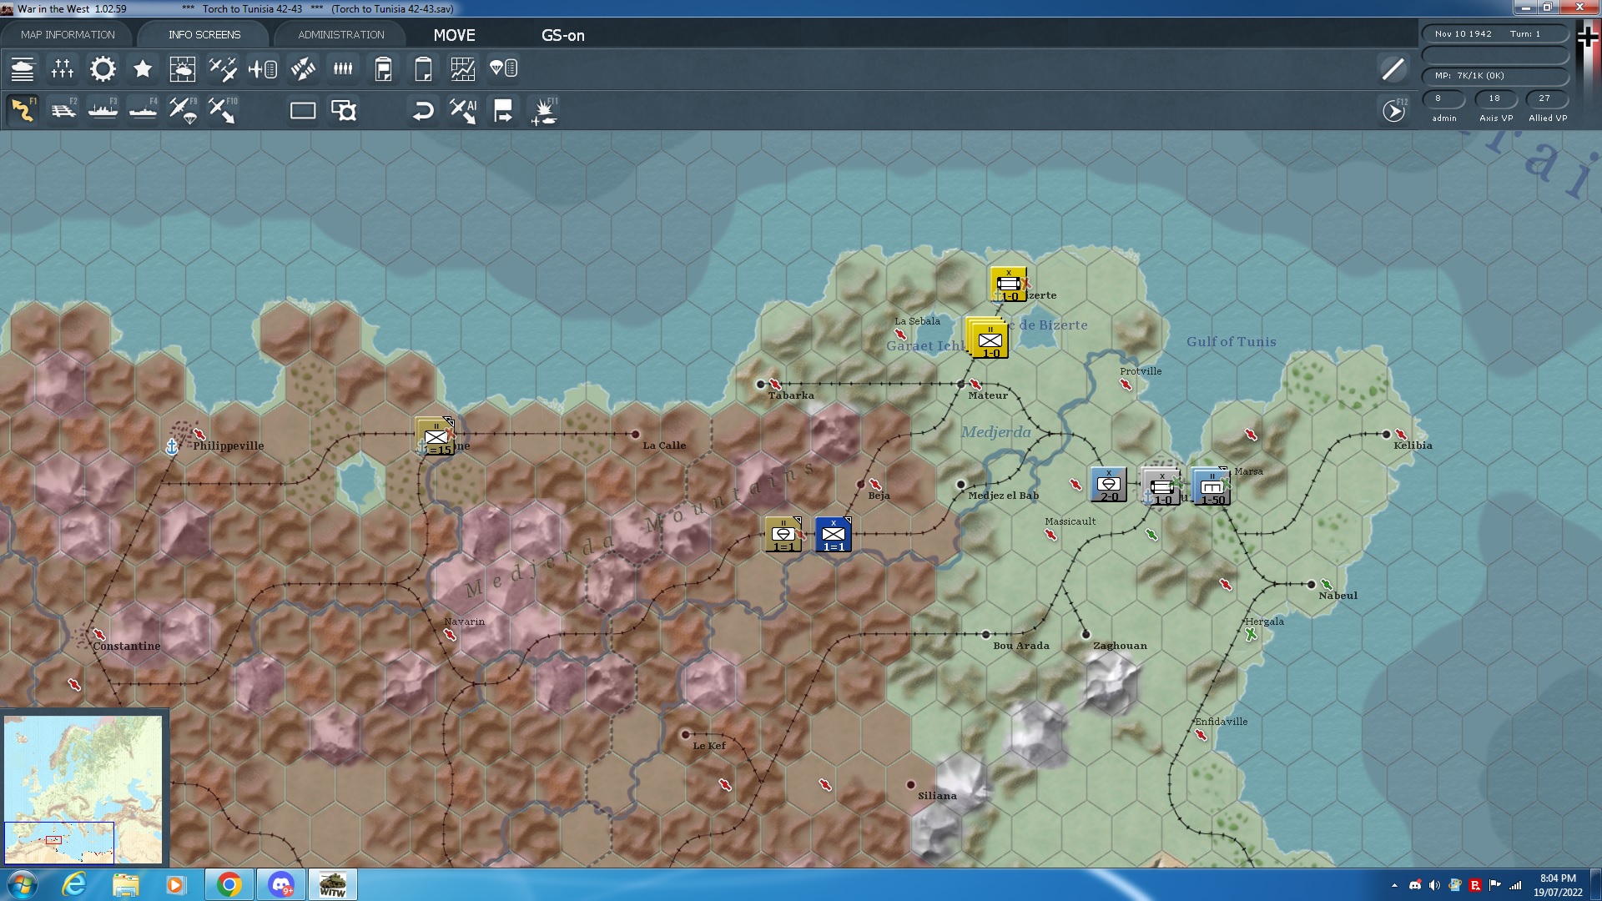Select the F2 rail move mode icon
Screen dimensions: 1602x901
[63, 110]
